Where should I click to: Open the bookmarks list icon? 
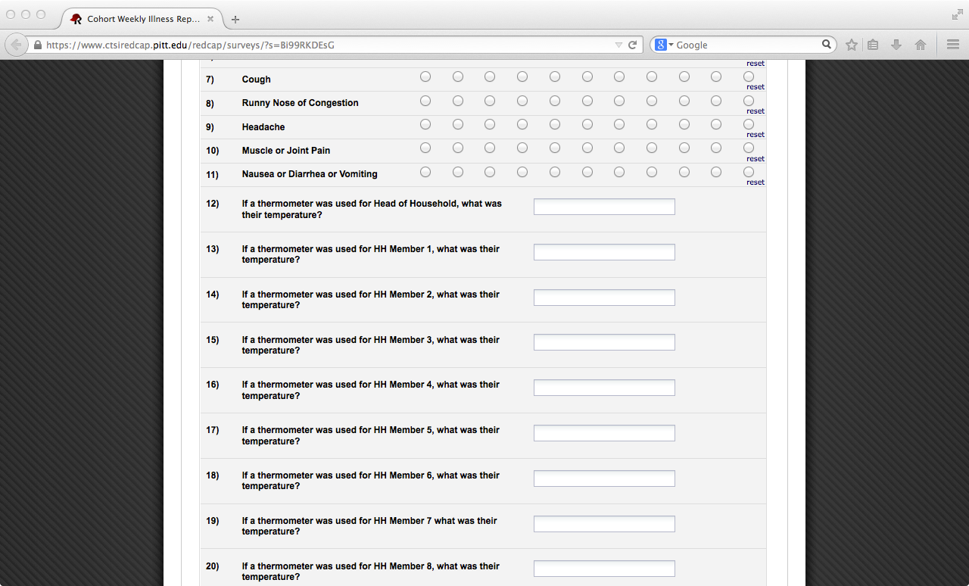click(873, 45)
